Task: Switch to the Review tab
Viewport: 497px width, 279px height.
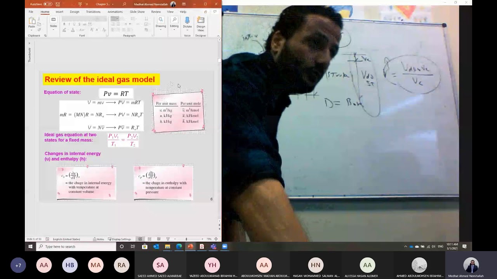Action: (x=156, y=12)
